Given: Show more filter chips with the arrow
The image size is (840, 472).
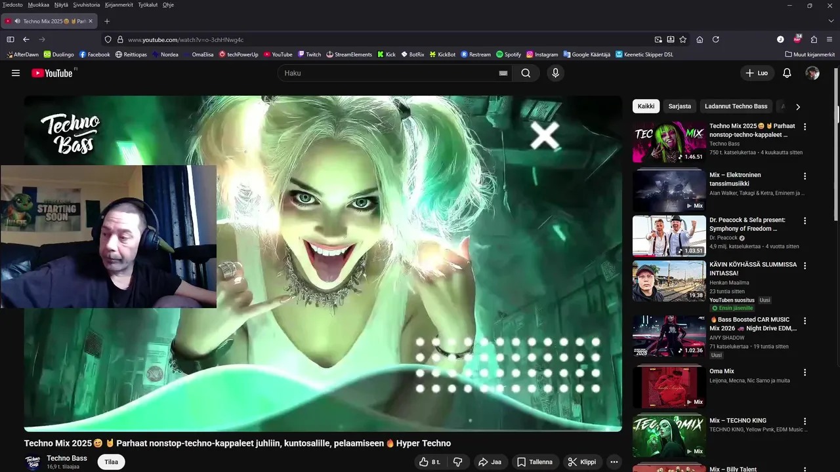Looking at the screenshot, I should click(798, 107).
